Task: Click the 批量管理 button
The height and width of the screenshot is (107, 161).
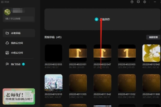Action: click(x=153, y=37)
